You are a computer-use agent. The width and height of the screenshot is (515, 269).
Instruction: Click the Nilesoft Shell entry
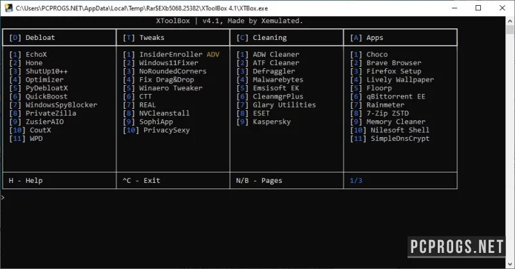point(390,130)
